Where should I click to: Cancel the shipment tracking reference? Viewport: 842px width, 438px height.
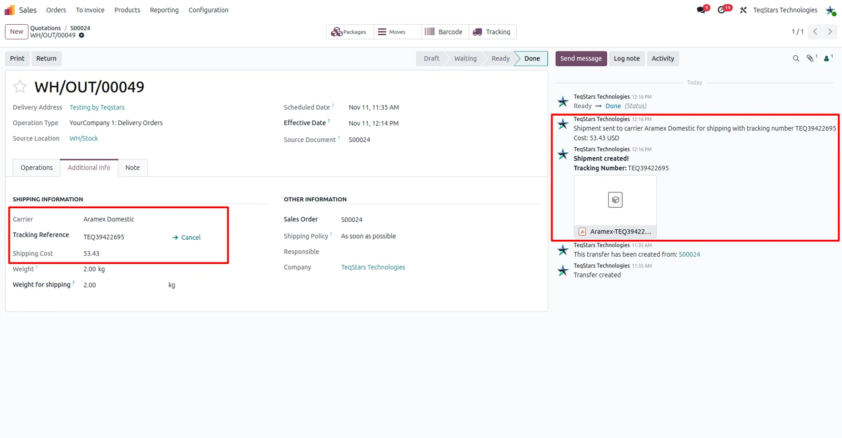pyautogui.click(x=186, y=237)
